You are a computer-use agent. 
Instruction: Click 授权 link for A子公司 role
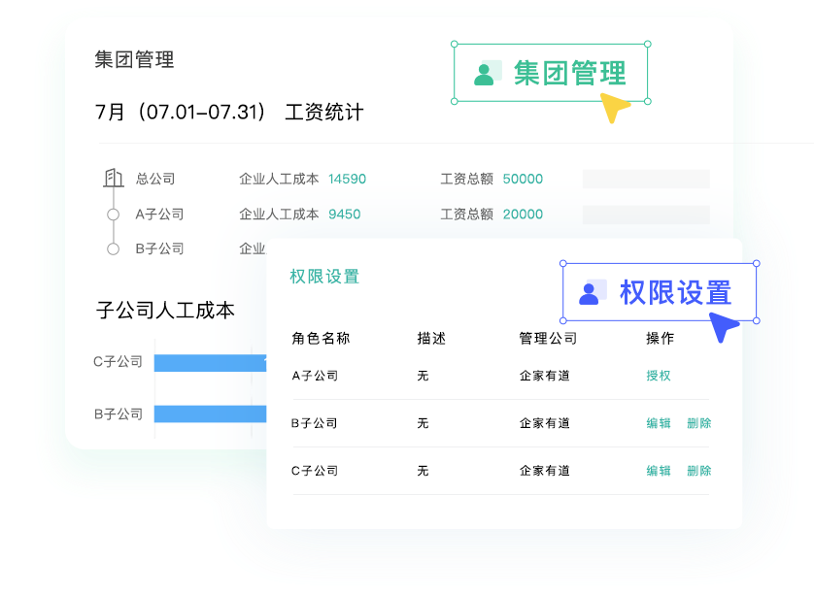[659, 376]
